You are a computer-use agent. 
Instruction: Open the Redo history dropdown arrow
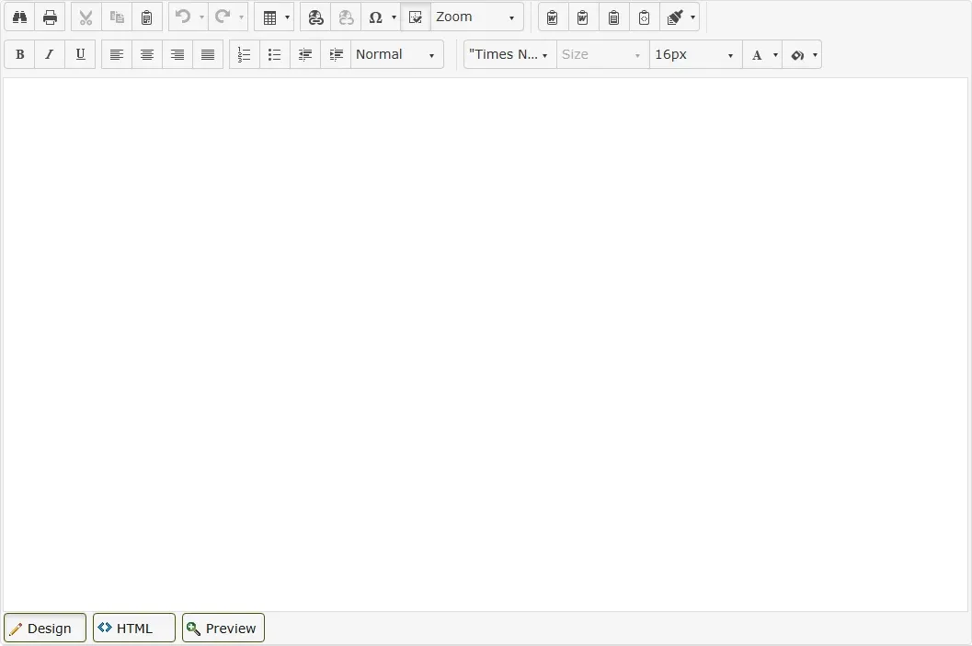click(x=241, y=17)
